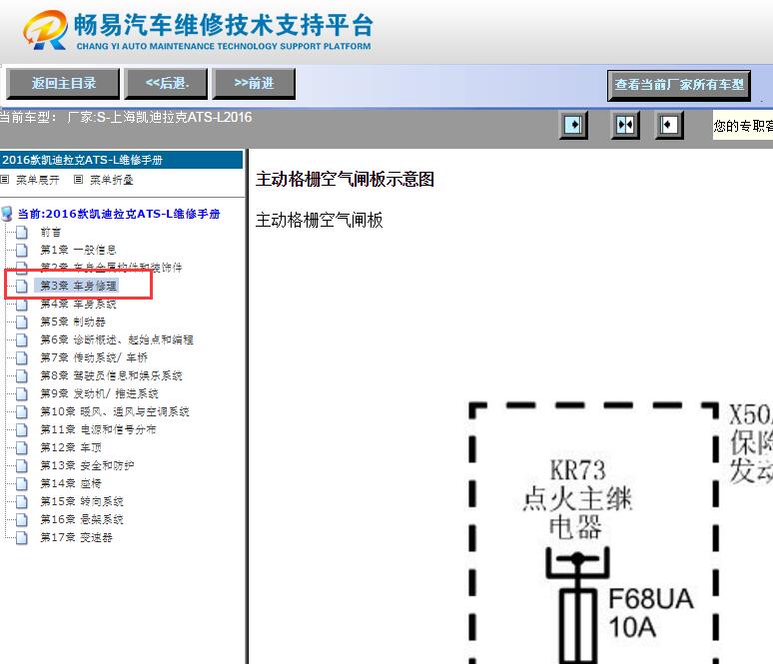Click the heading 主动格栅空气闸板示意图
The width and height of the screenshot is (773, 664).
(345, 179)
